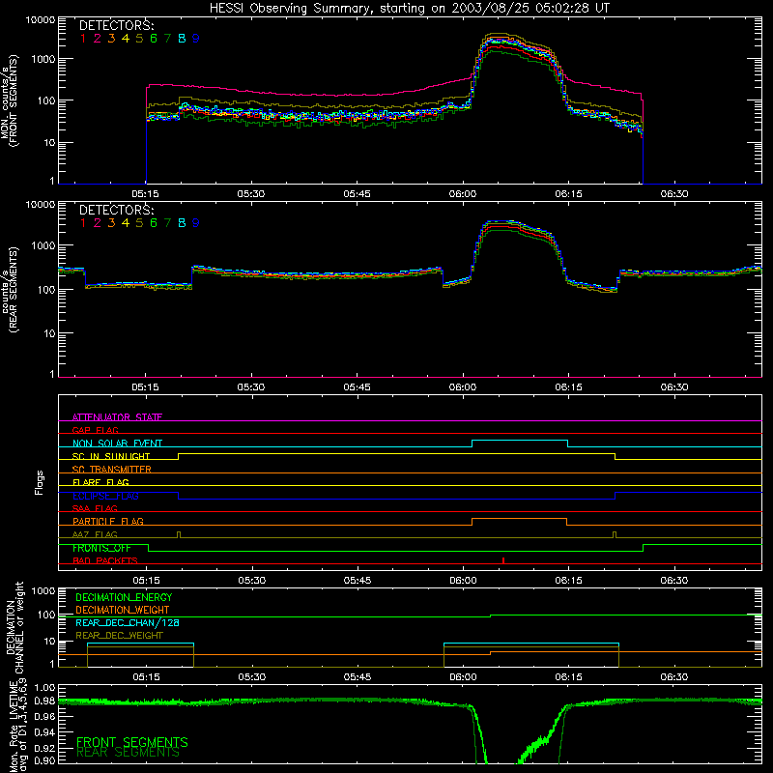Click 05:45 tick under Flags plot
773x773 pixels.
tap(358, 581)
